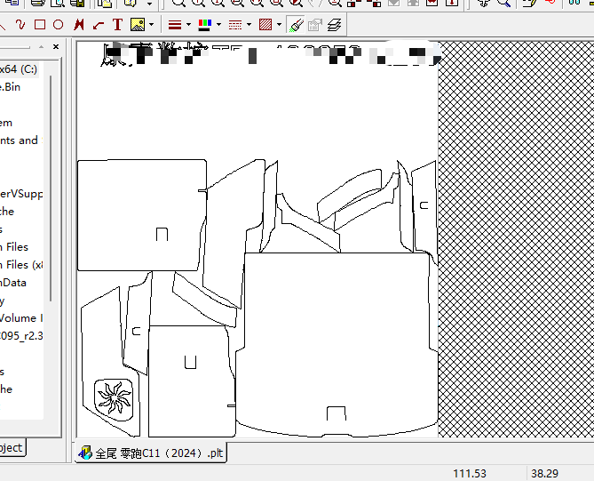594x481 pixels.
Task: Click the sun-pattern shape in drawing
Action: click(114, 396)
